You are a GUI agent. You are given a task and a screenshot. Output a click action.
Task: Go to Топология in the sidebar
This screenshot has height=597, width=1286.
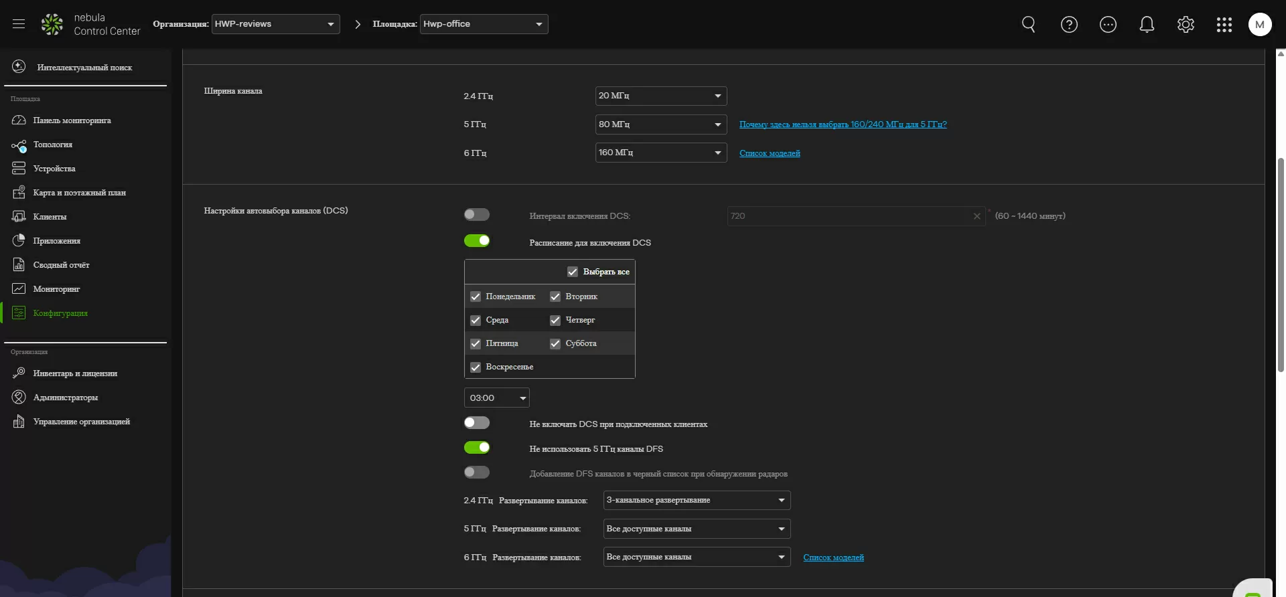point(52,145)
